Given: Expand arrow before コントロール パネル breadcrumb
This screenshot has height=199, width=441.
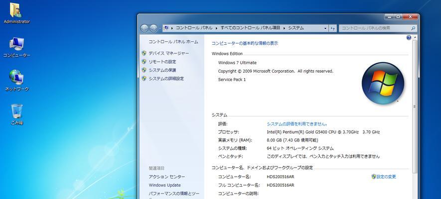Looking at the screenshot, I should pos(172,28).
